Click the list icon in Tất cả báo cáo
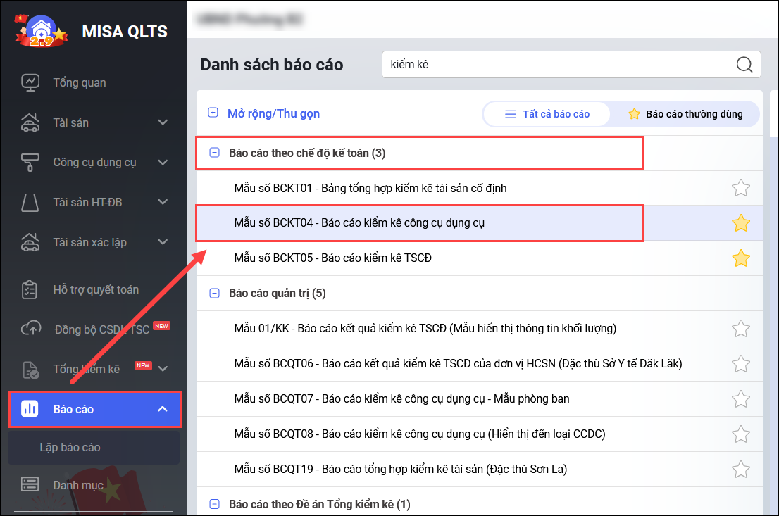Screen dimensions: 779x516 510,114
